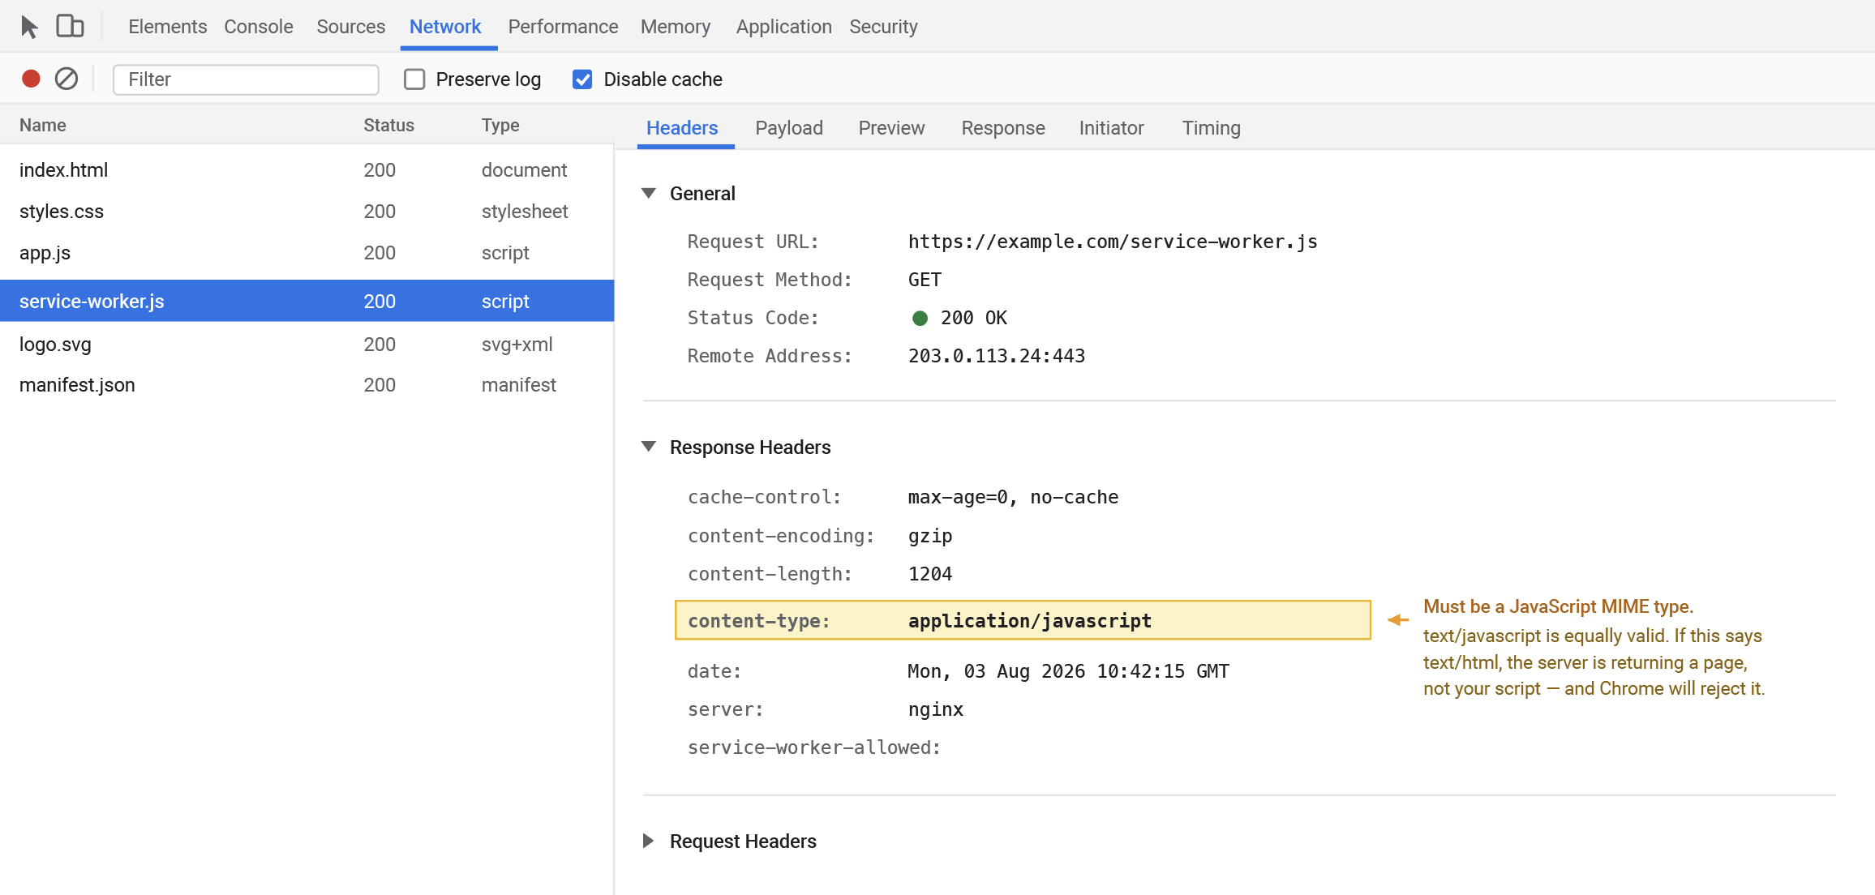Click the Request URL value
Image resolution: width=1875 pixels, height=895 pixels.
[1113, 242]
